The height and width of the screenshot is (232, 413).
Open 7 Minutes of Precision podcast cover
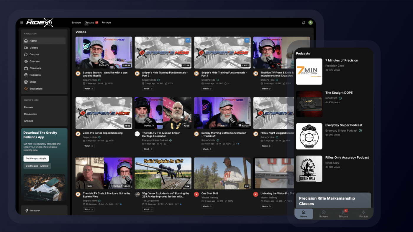[x=309, y=72]
